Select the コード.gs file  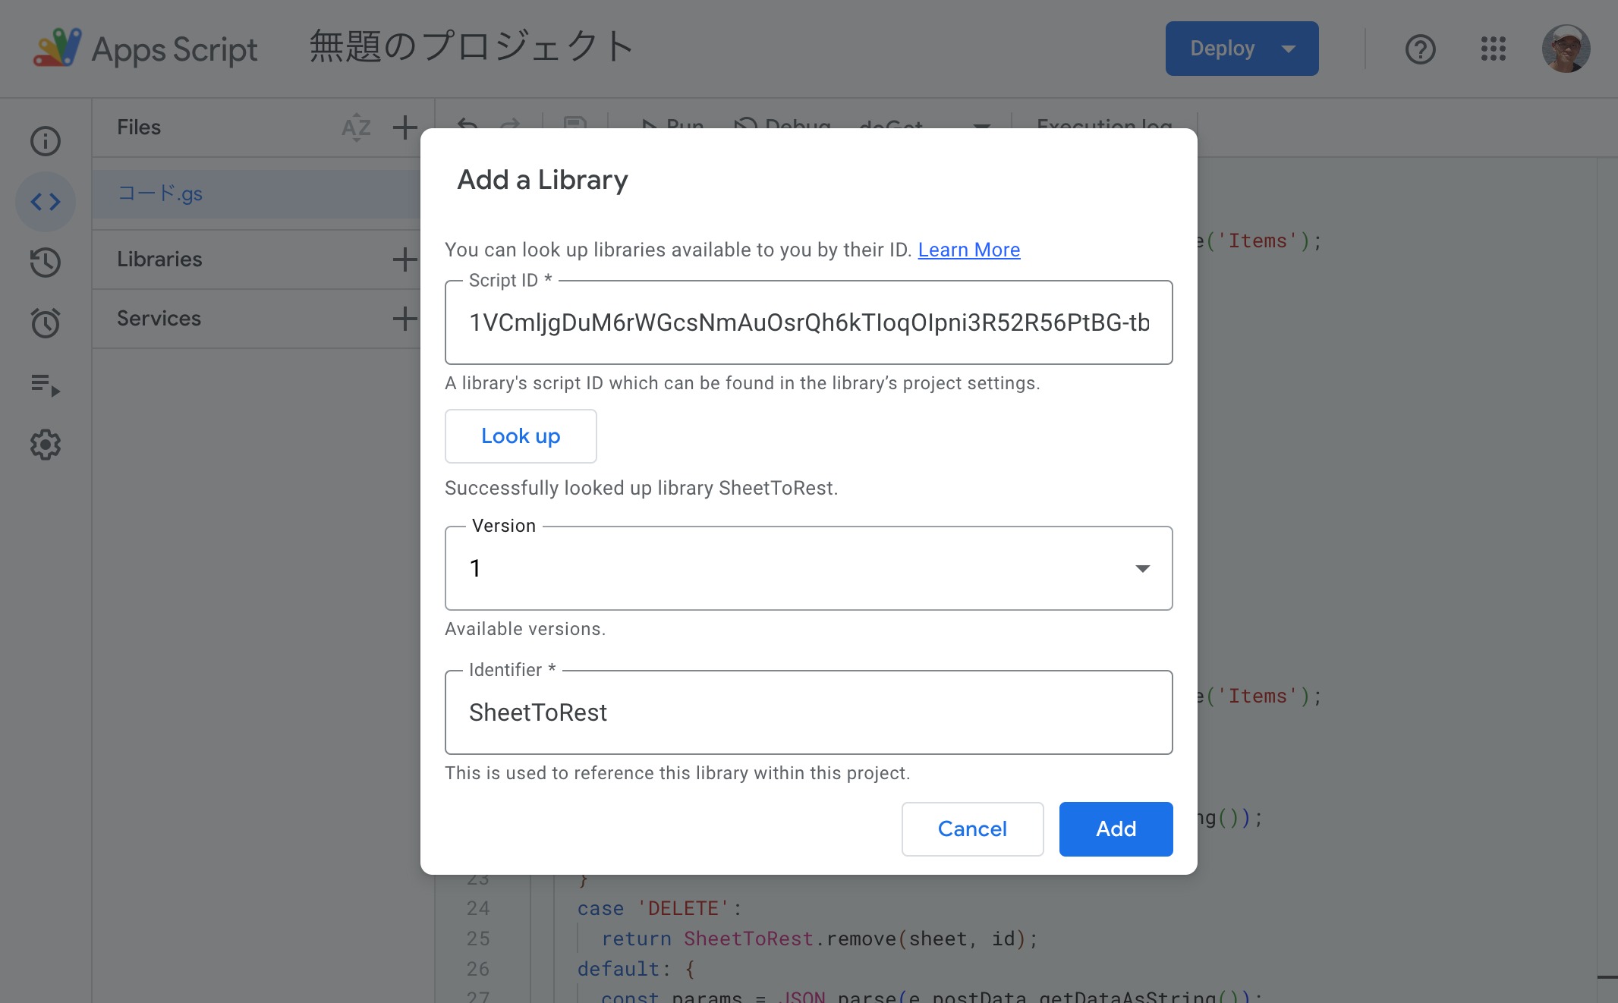[x=161, y=193]
